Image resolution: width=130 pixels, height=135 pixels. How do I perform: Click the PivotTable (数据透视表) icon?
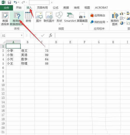[x=5, y=19]
